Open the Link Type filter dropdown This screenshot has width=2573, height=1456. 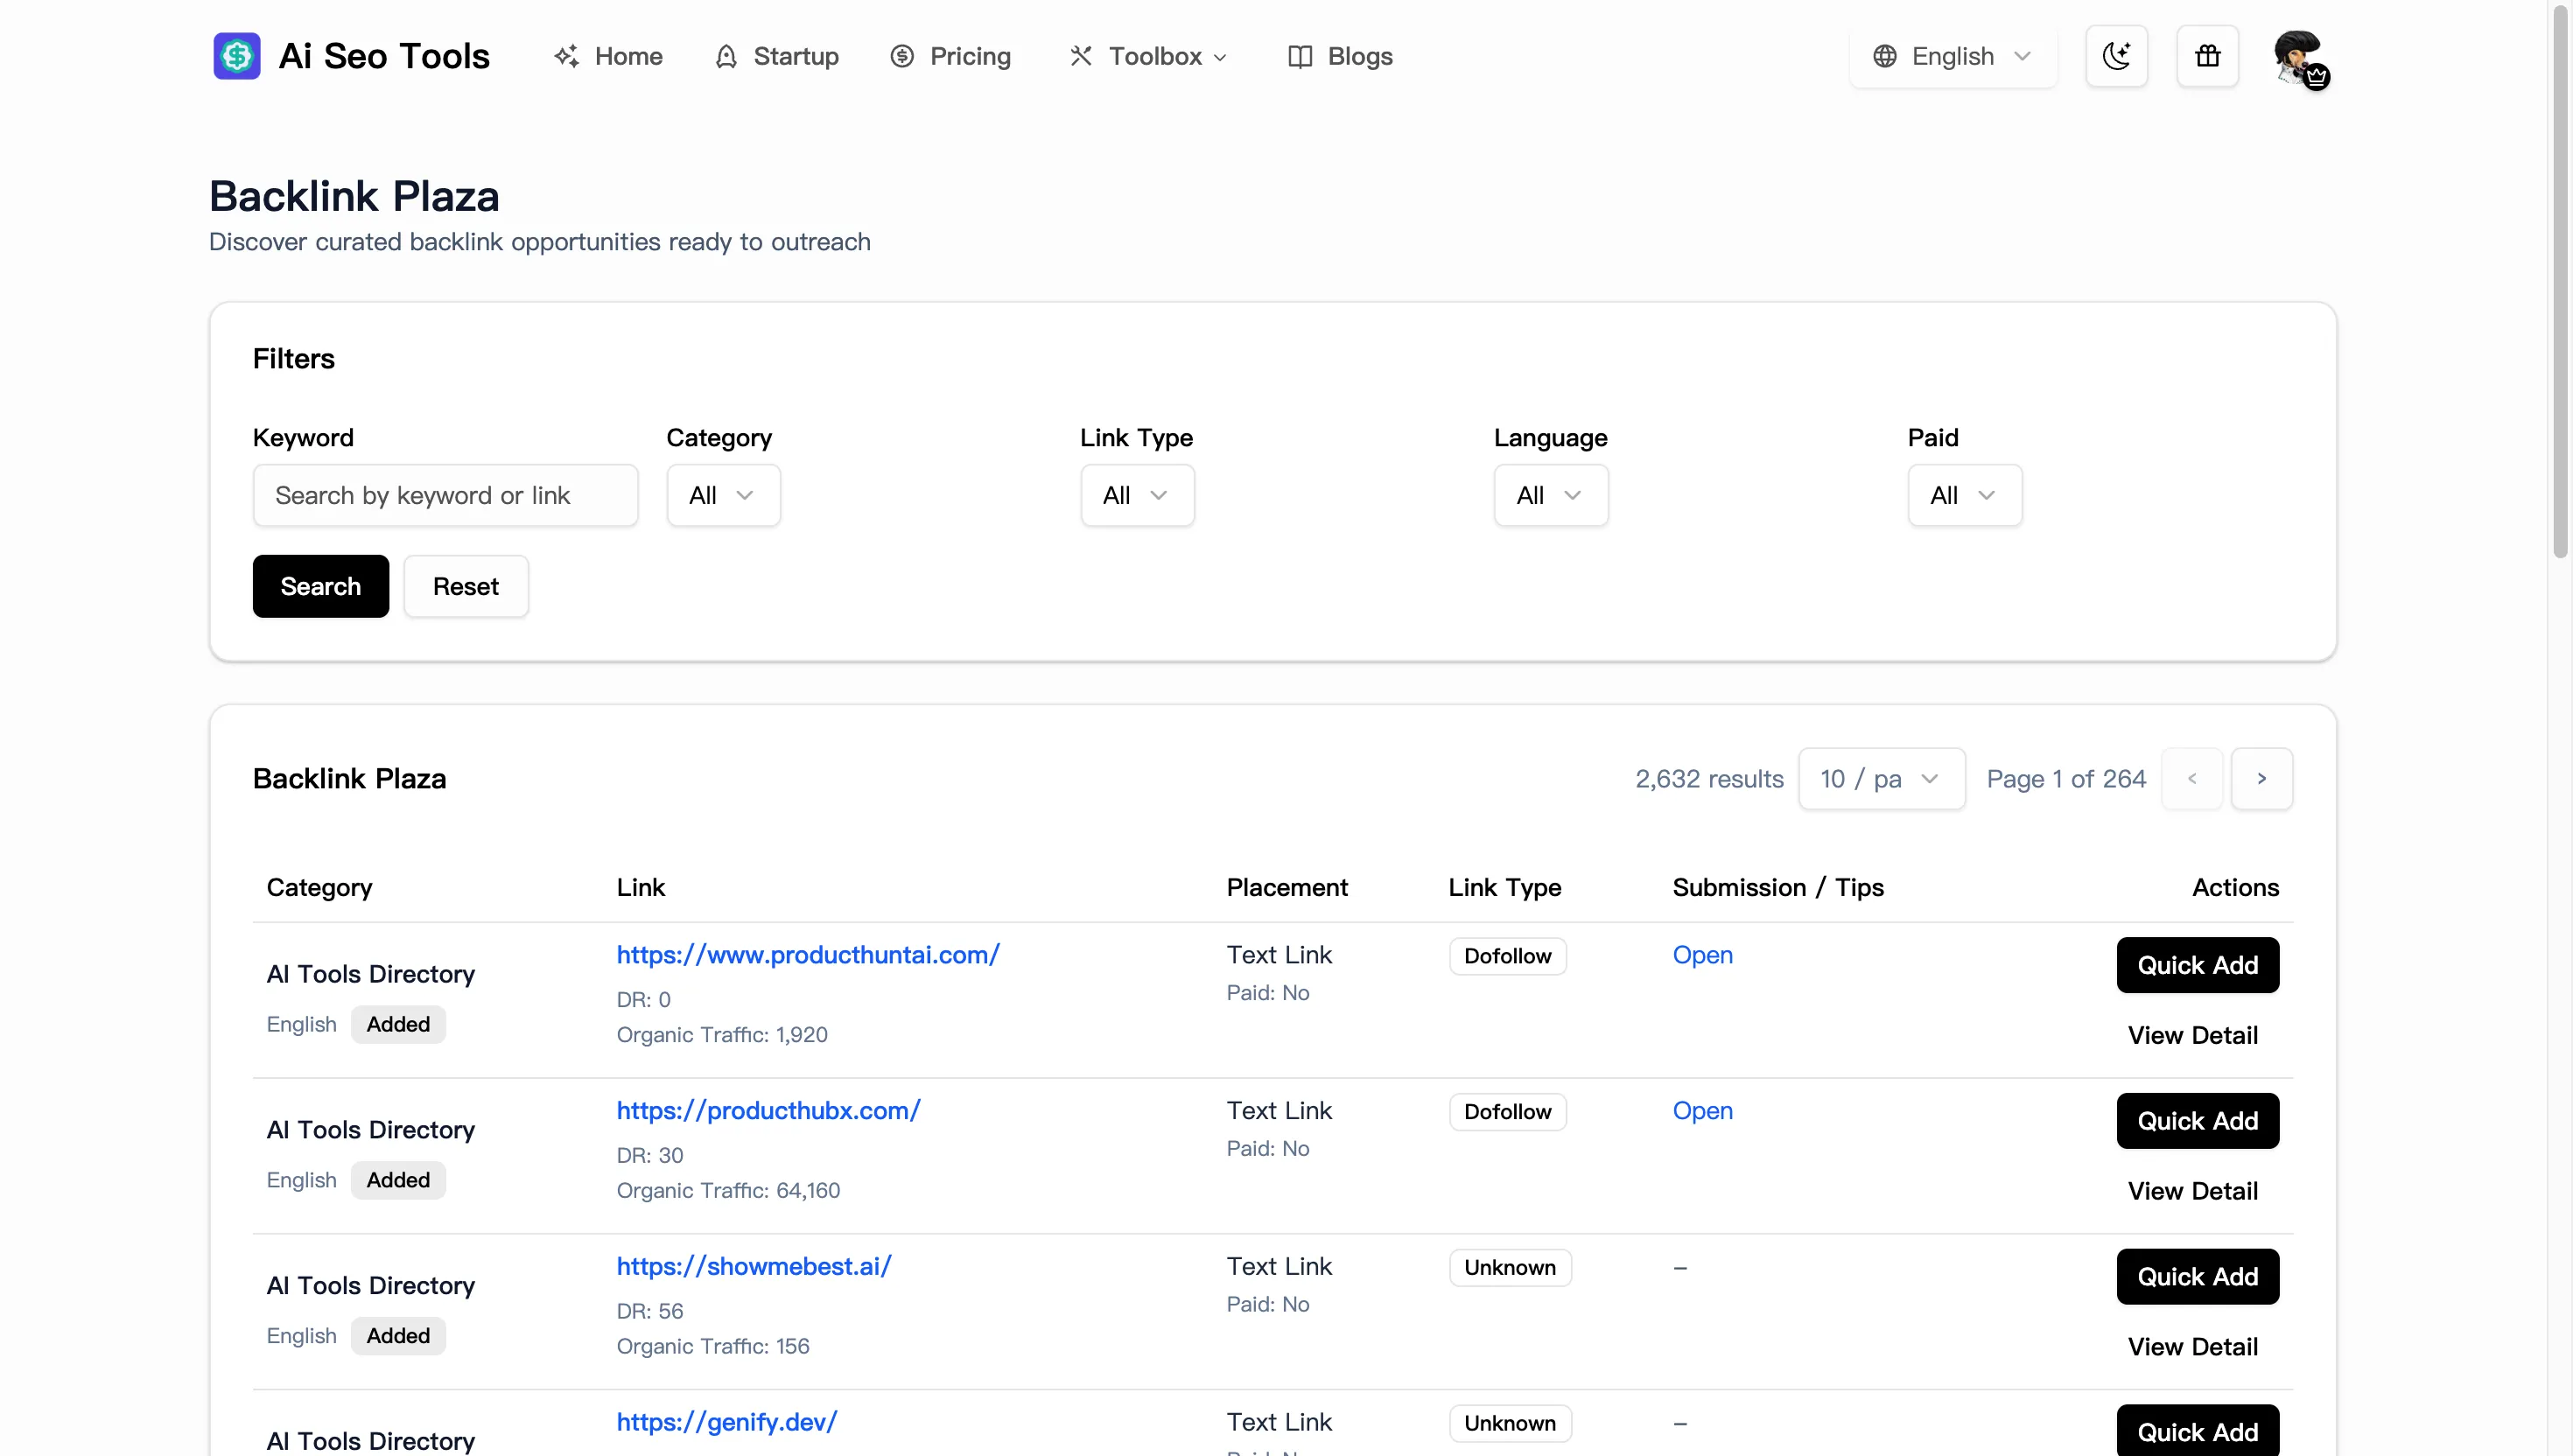(x=1137, y=495)
